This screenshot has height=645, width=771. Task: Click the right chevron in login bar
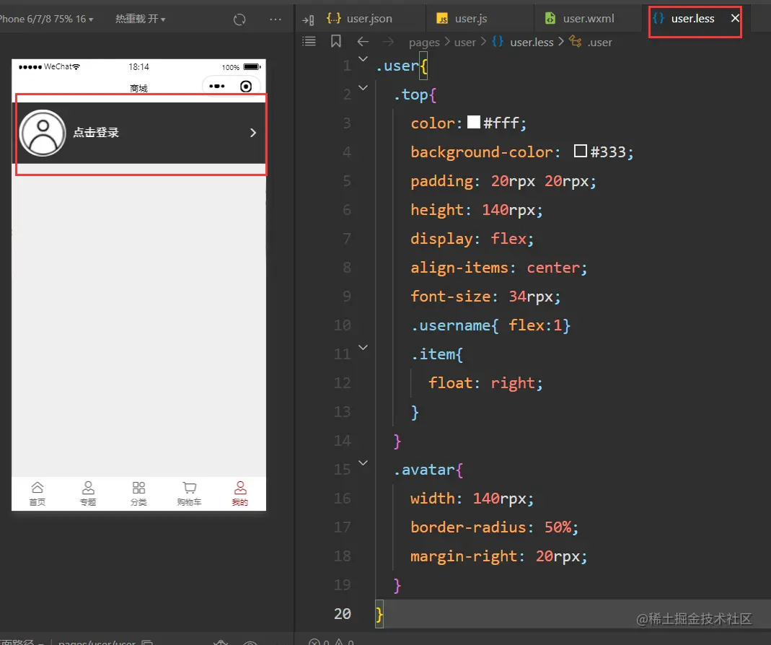252,133
